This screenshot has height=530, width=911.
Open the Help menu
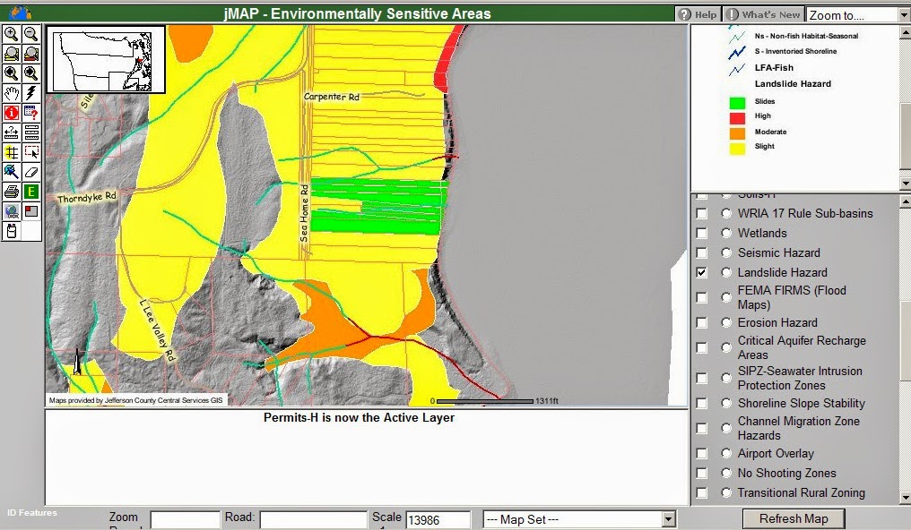click(x=698, y=13)
